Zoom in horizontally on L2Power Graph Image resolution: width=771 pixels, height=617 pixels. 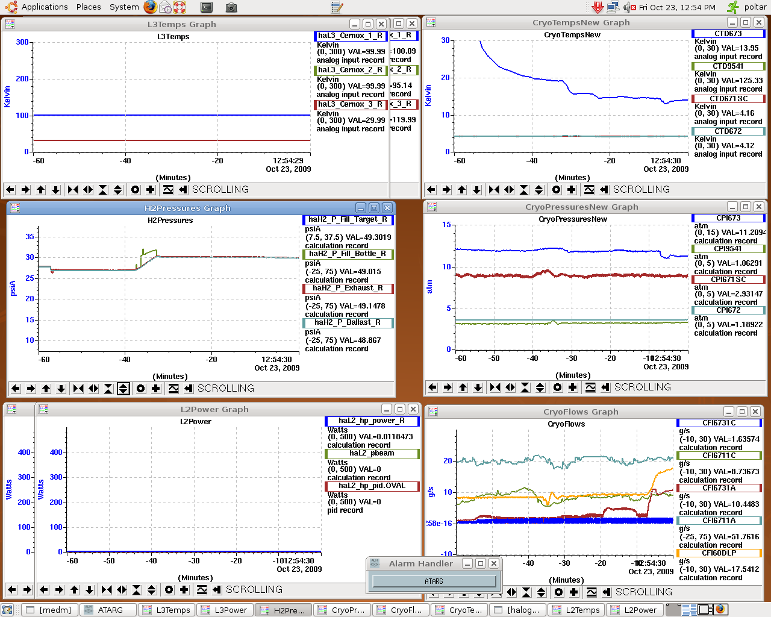107,590
